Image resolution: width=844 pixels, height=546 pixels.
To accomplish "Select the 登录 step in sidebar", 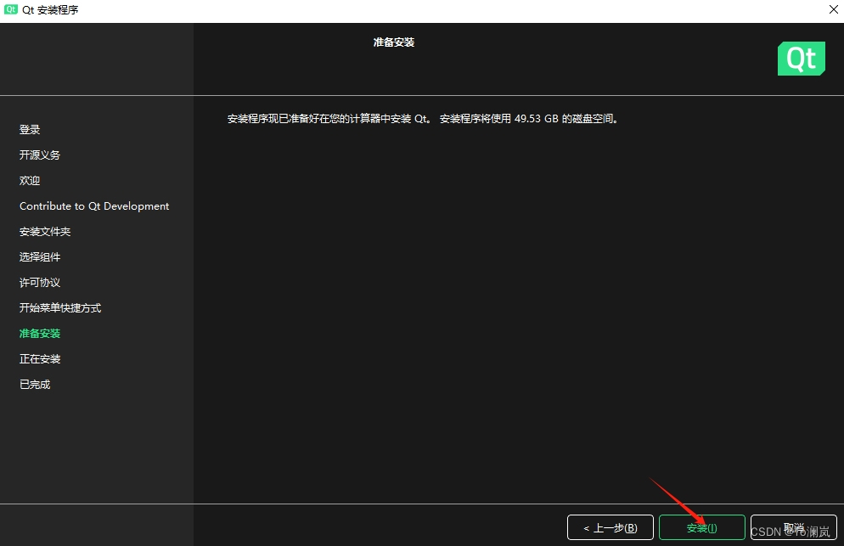I will pyautogui.click(x=30, y=129).
